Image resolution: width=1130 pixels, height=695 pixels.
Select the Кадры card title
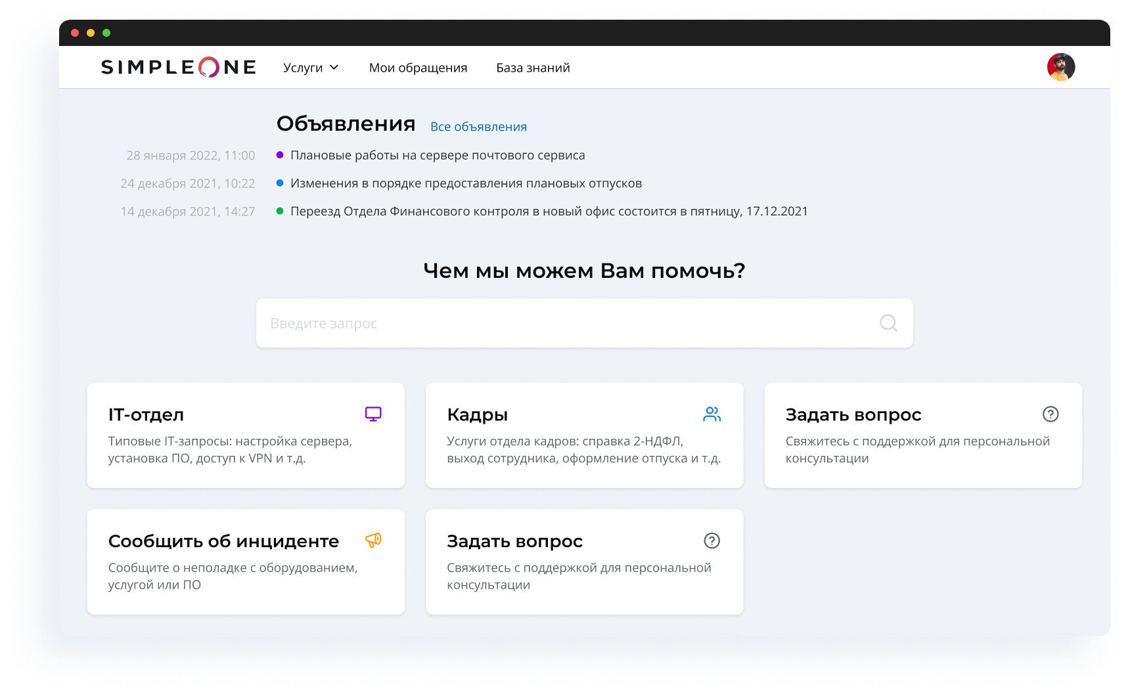point(477,415)
